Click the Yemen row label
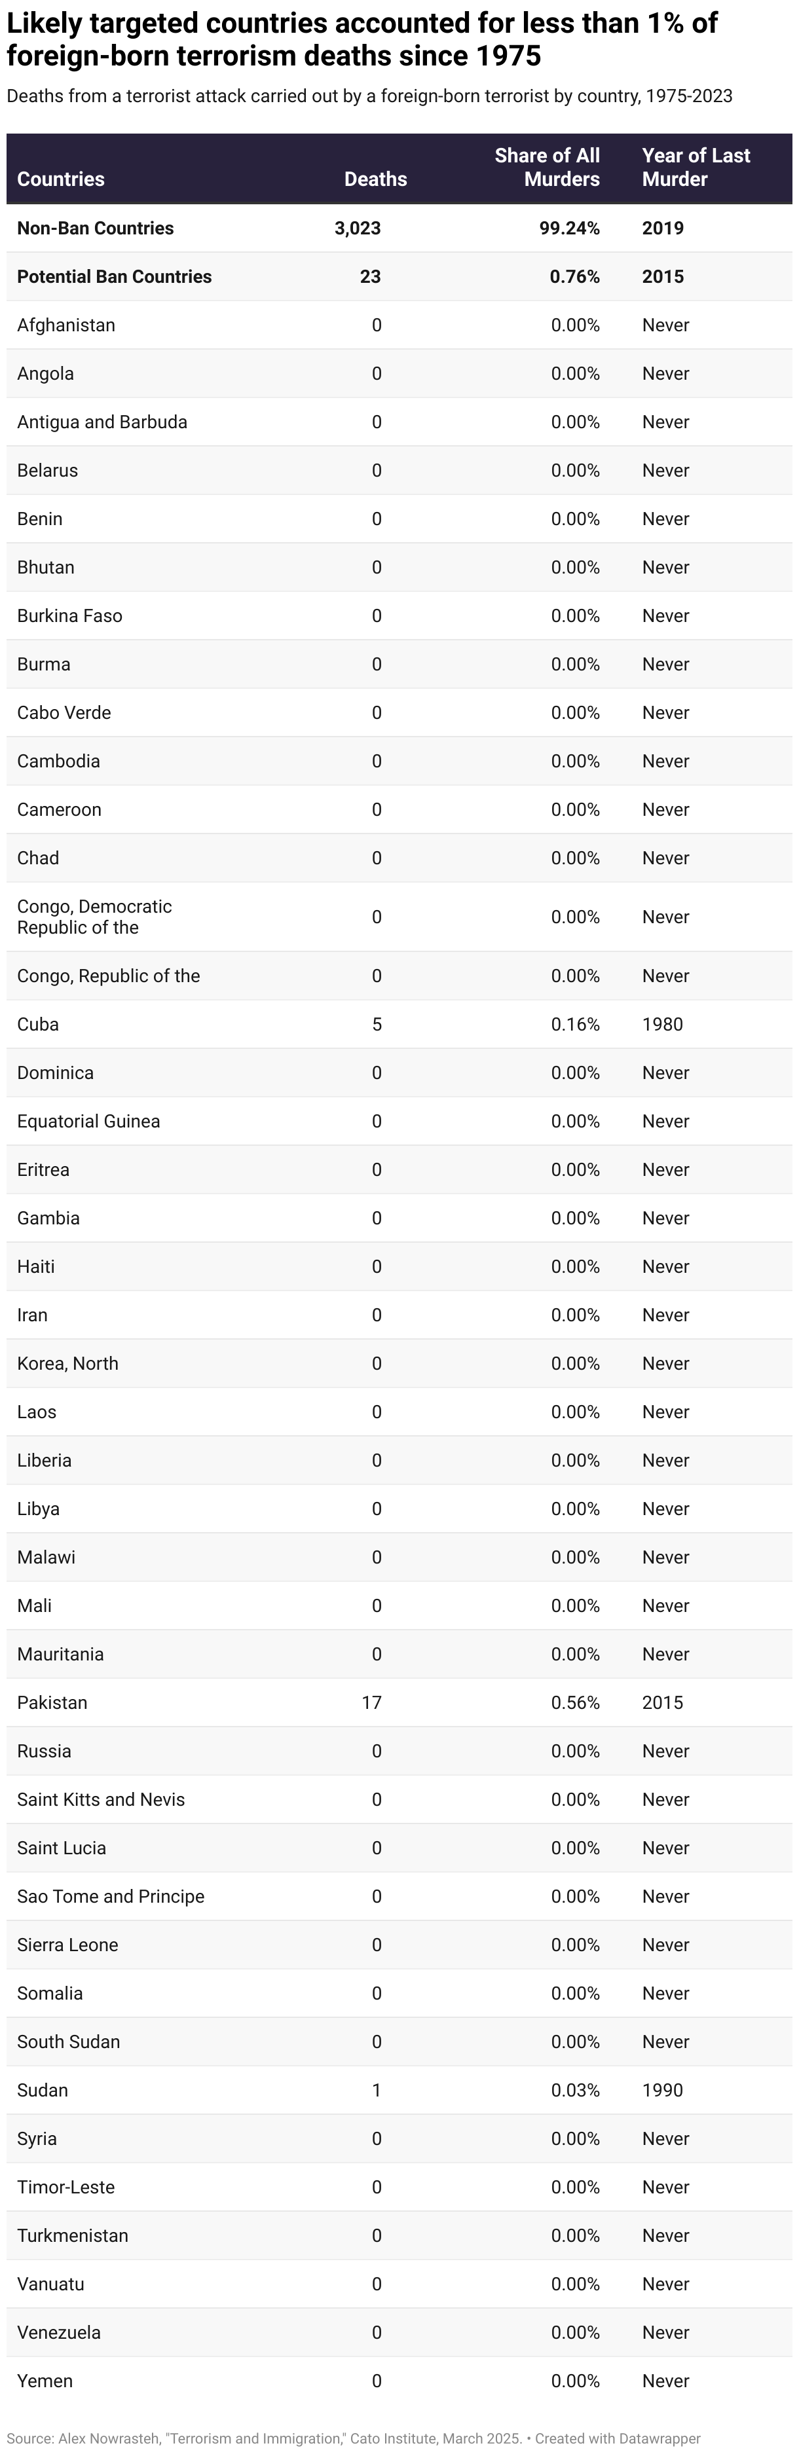Screen dimensions: 799x2454 tap(45, 2381)
